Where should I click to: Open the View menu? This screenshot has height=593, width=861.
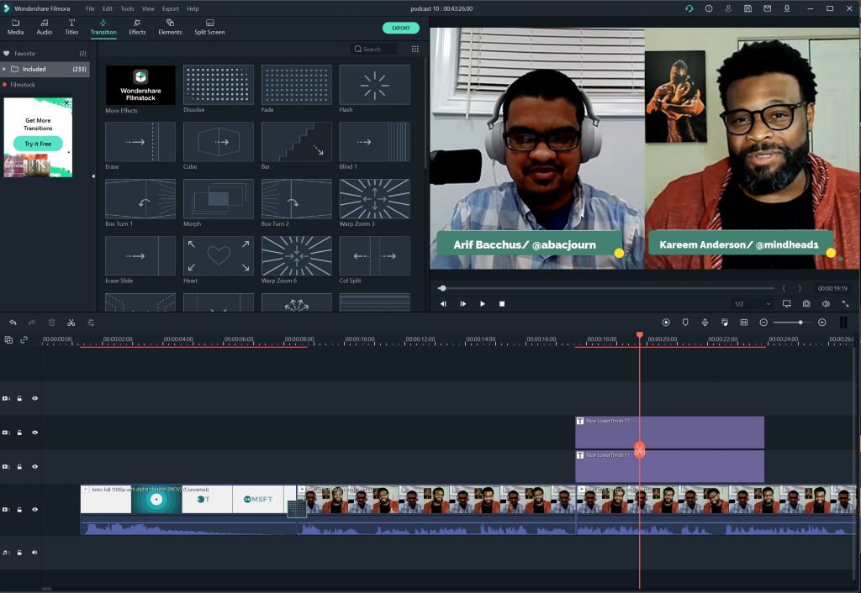pos(148,8)
